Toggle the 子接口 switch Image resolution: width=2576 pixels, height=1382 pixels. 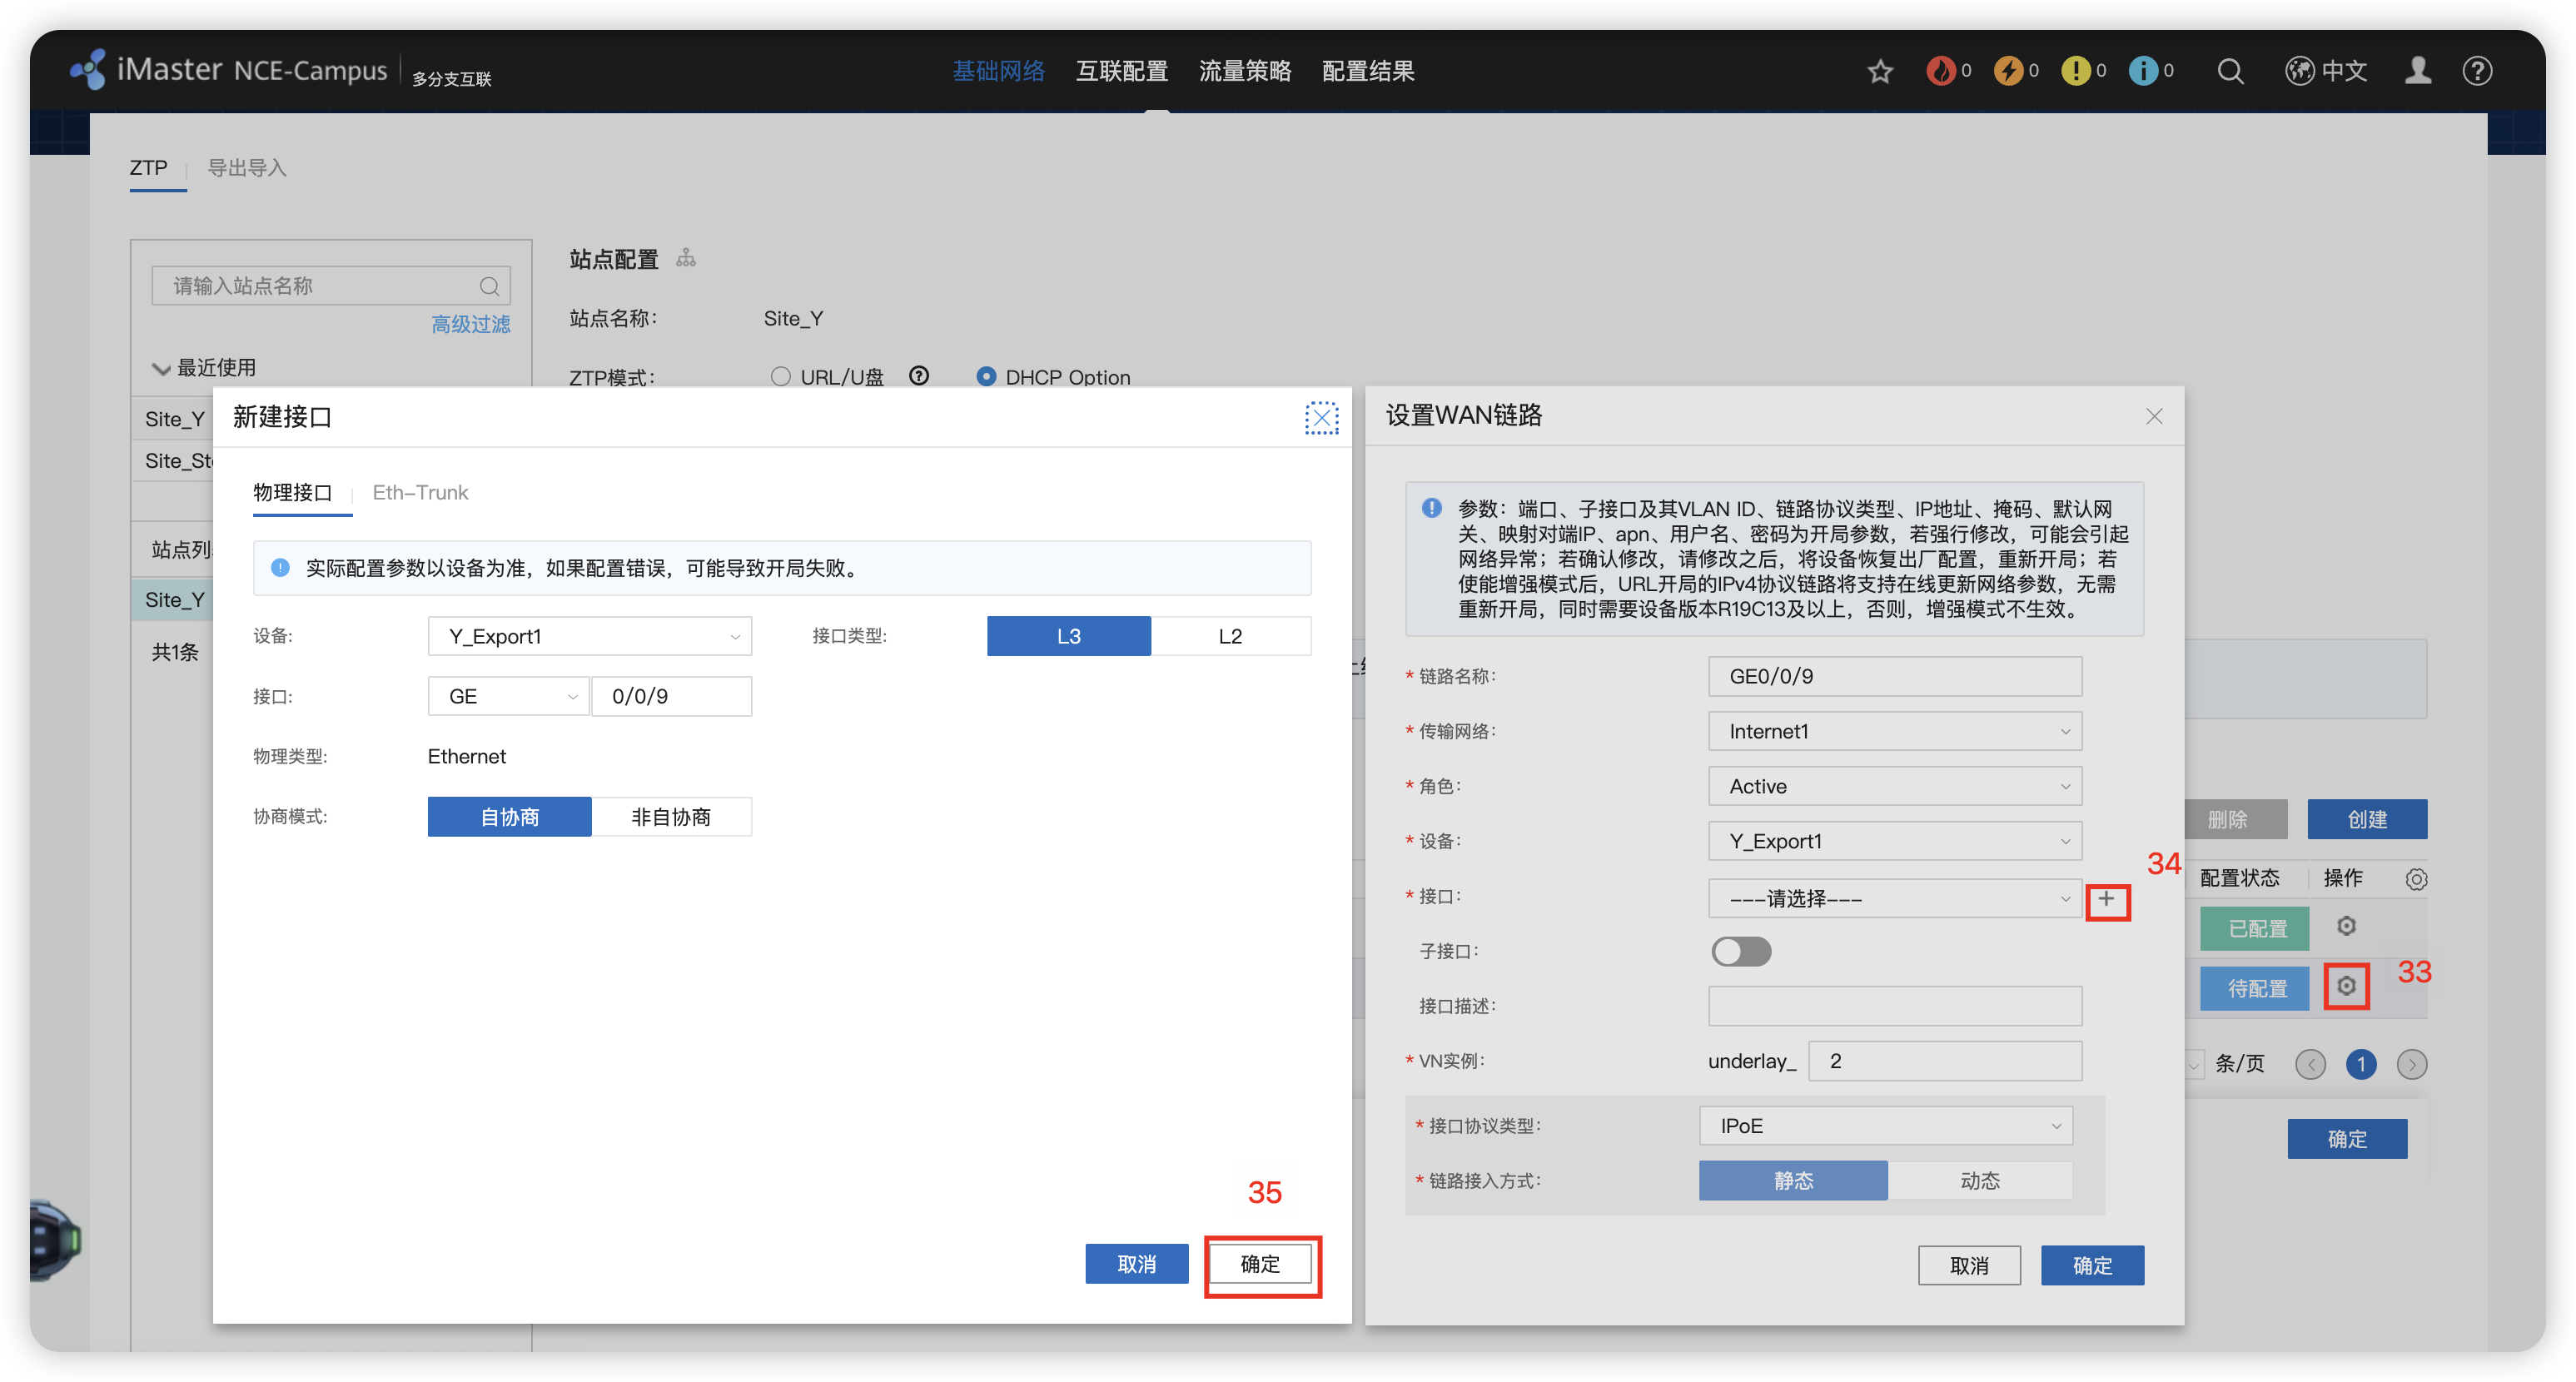point(1741,951)
